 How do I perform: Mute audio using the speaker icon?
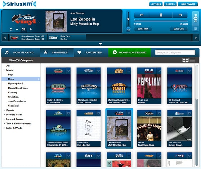pyautogui.click(x=128, y=30)
